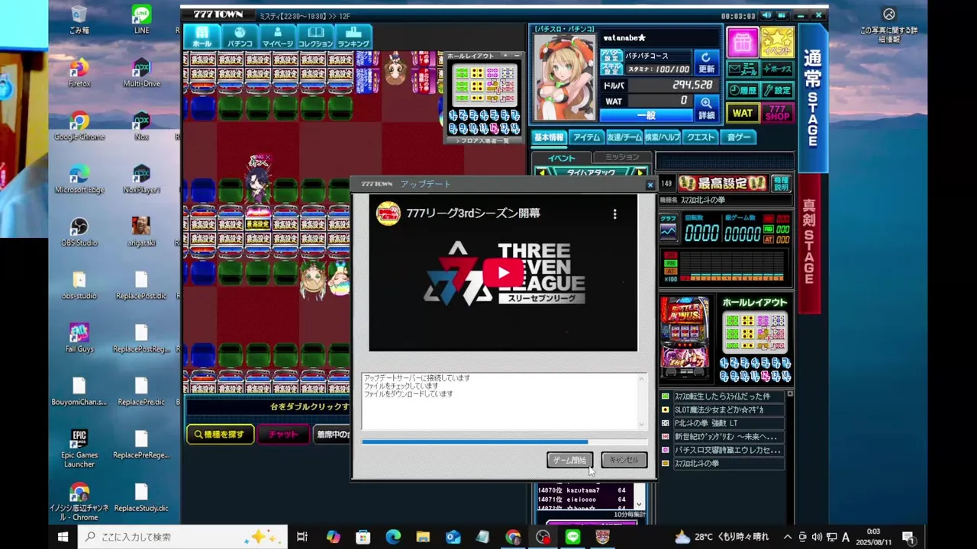Viewport: 977px width, 549px height.
Task: Open 履歴 history clock icon
Action: (742, 90)
